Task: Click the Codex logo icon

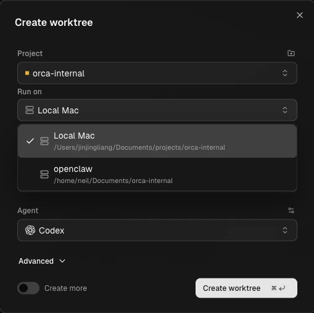Action: tap(30, 230)
